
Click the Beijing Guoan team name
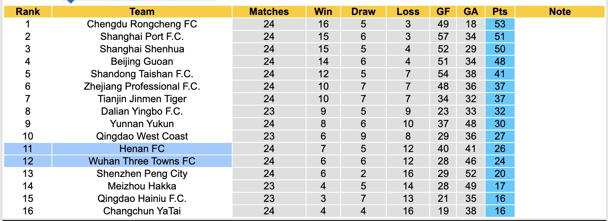[142, 61]
